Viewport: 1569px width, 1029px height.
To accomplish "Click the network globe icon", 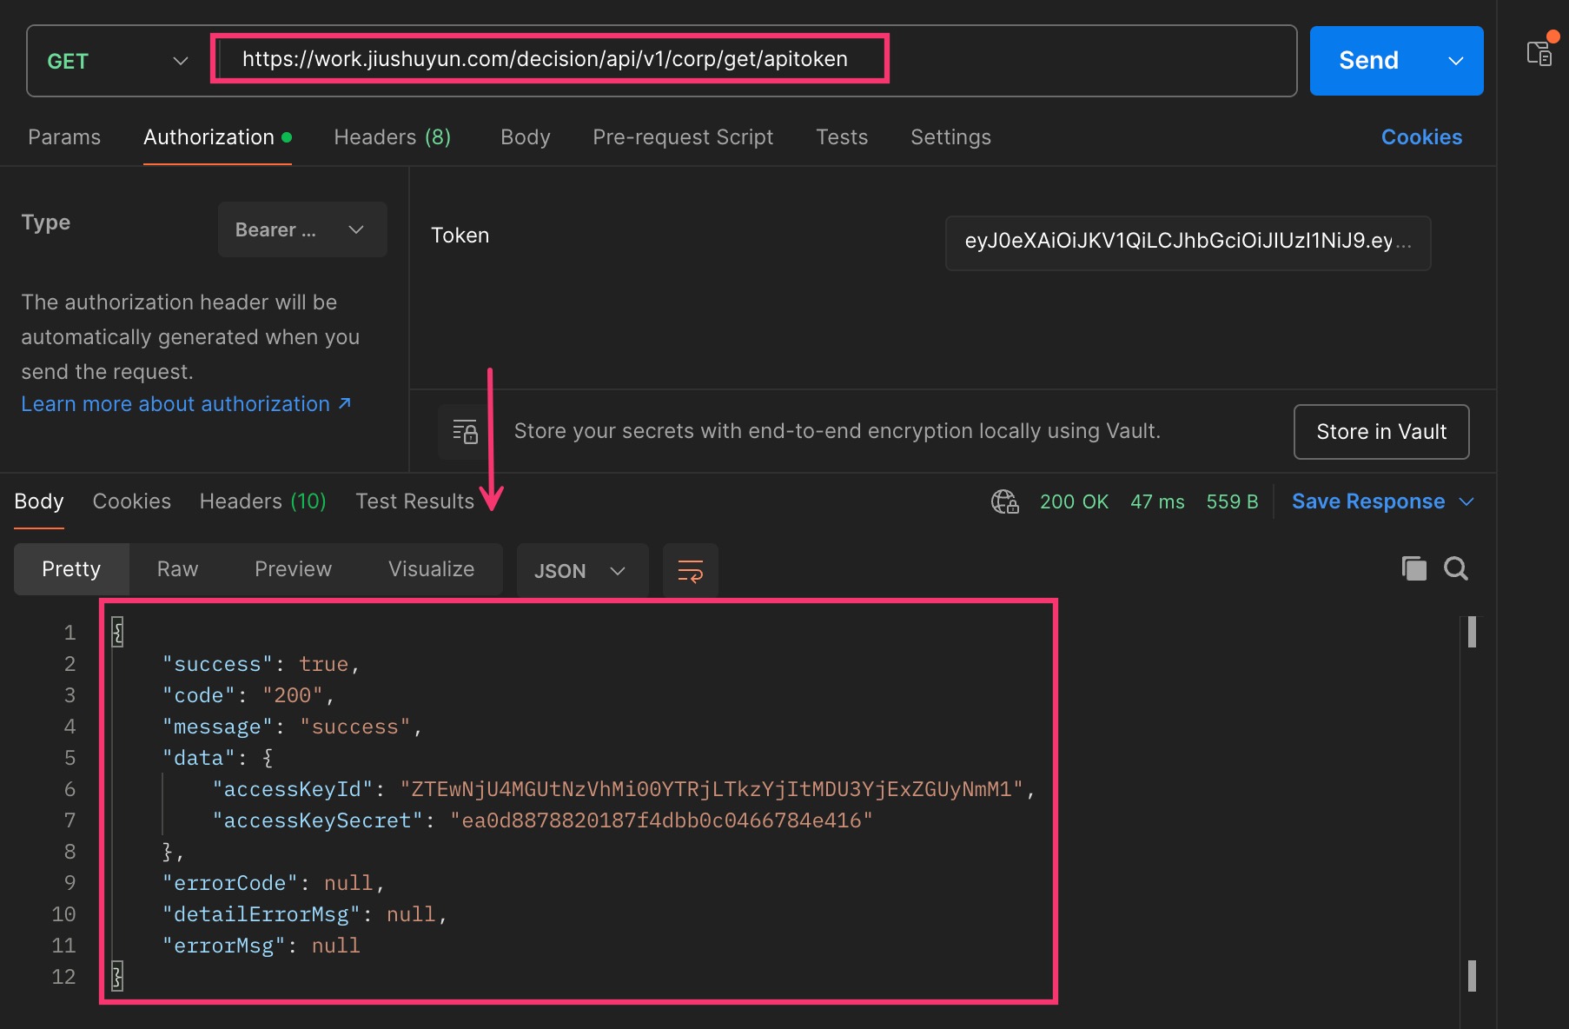I will click(x=1004, y=501).
